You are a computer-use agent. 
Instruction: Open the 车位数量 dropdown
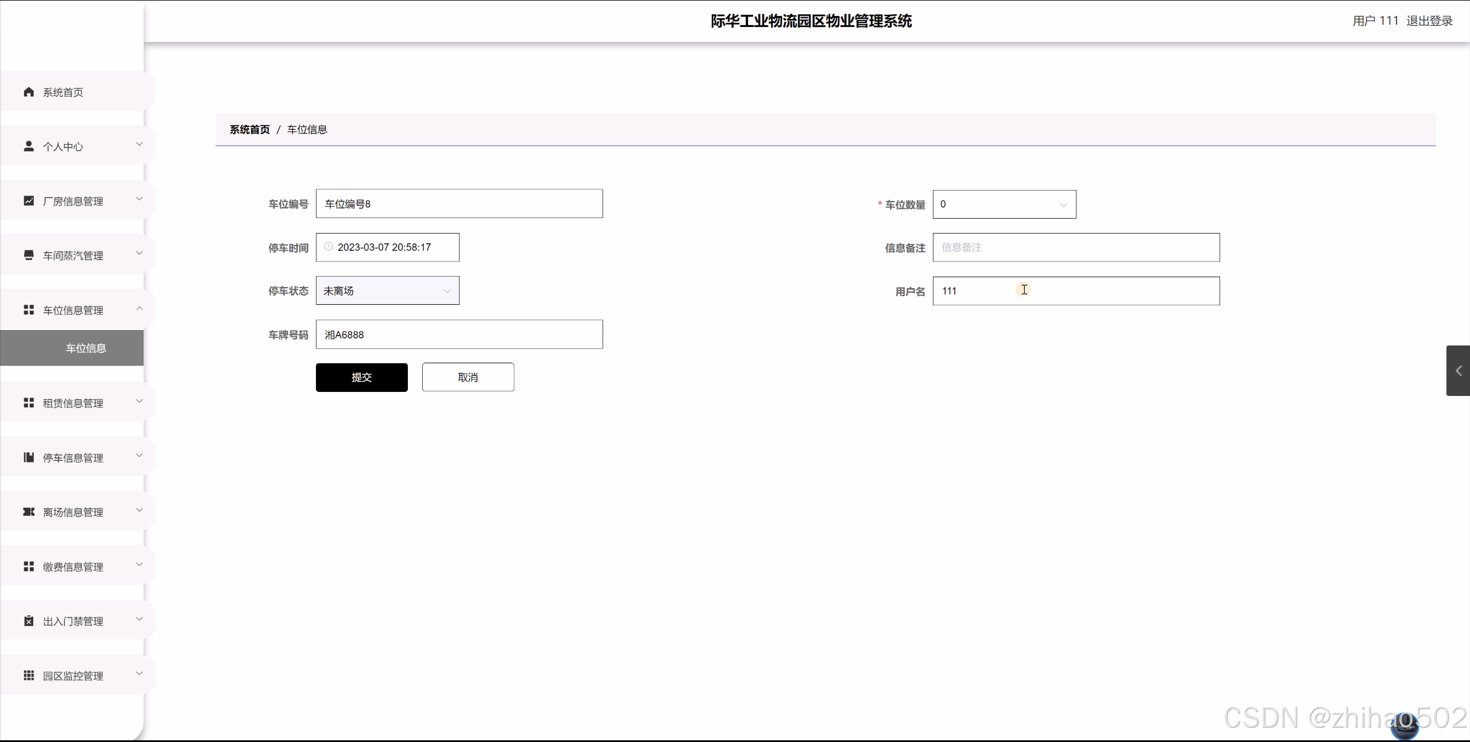click(x=1004, y=204)
